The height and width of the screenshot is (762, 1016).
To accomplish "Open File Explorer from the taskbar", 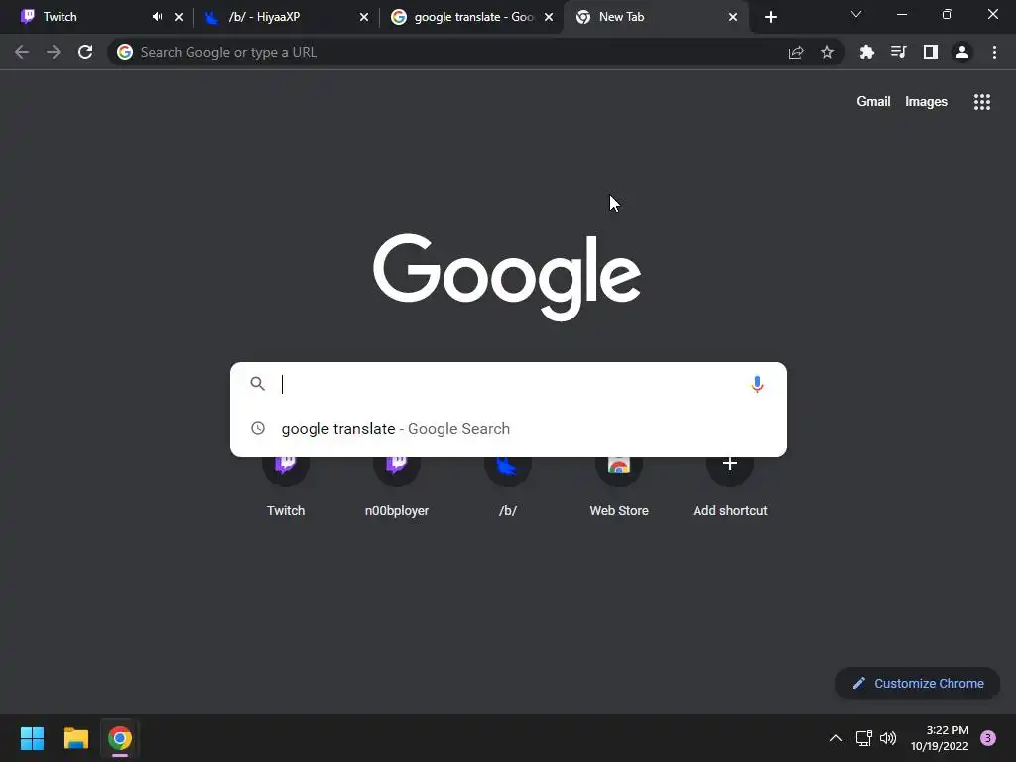I will pos(75,738).
